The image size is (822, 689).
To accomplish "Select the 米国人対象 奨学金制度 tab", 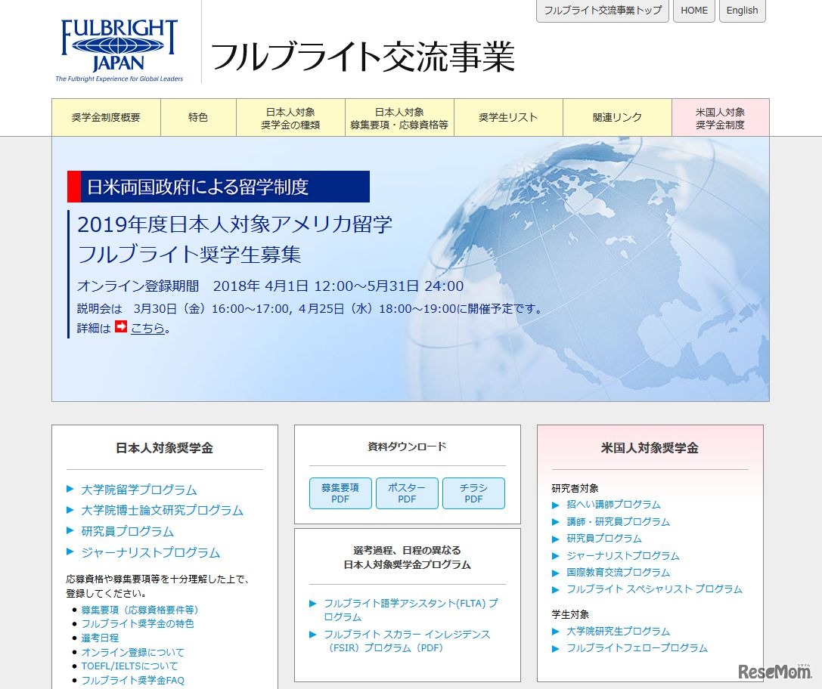I will (x=719, y=117).
